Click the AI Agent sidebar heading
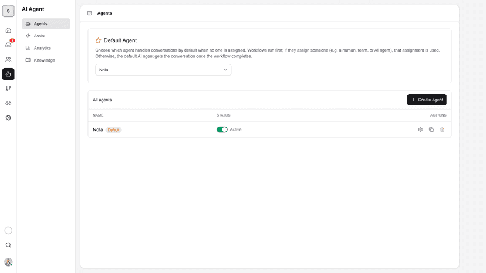This screenshot has width=486, height=273. point(33,9)
